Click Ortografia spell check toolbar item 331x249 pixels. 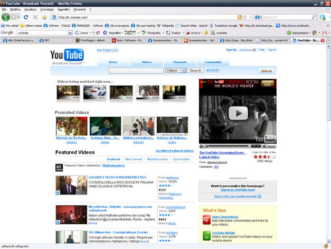(x=151, y=33)
